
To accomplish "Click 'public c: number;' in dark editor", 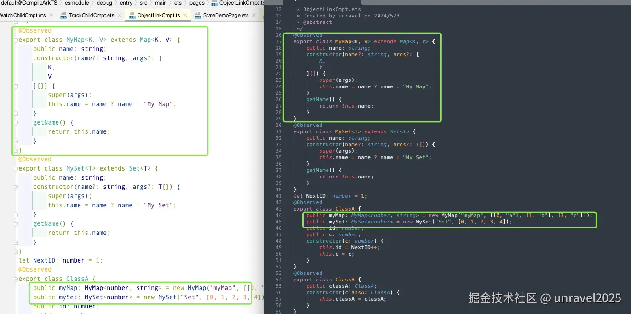I will (x=333, y=234).
